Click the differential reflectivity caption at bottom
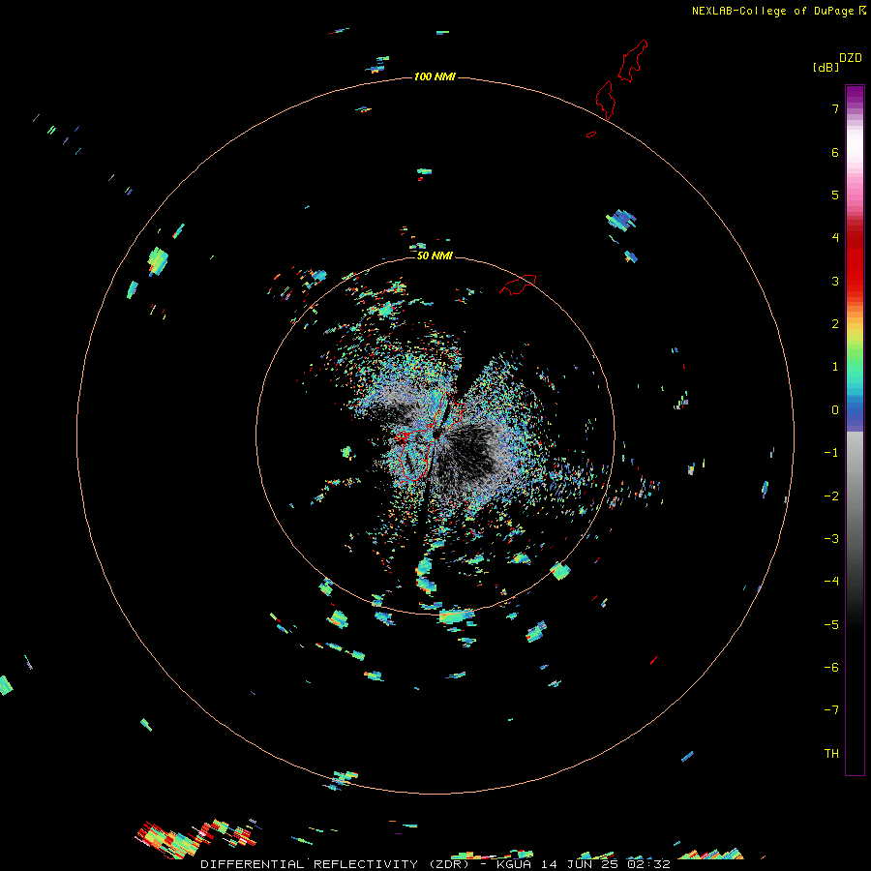The height and width of the screenshot is (871, 871). (435, 864)
